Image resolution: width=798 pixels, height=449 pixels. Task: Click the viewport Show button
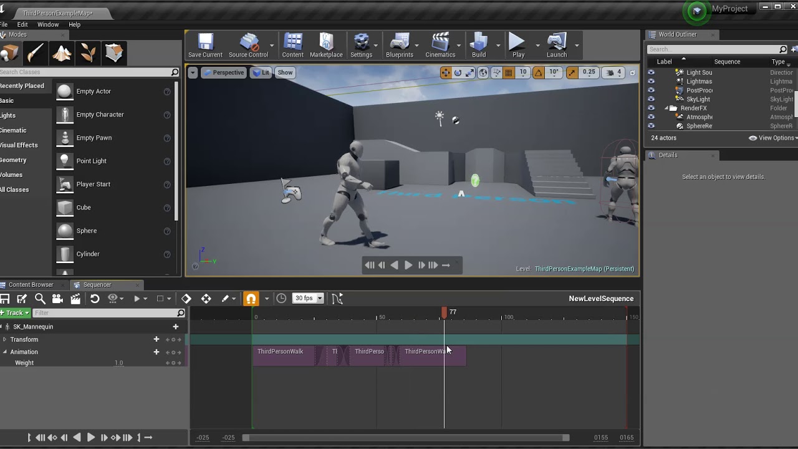[x=285, y=73]
